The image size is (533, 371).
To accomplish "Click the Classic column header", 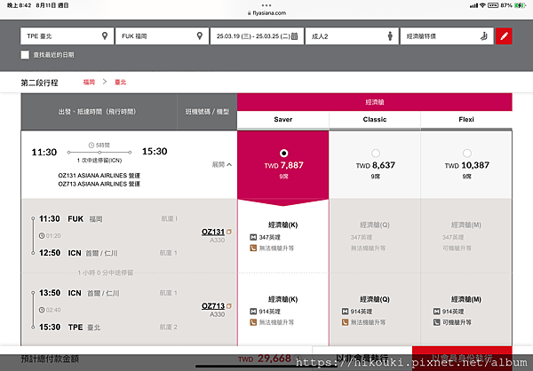I will click(x=375, y=120).
